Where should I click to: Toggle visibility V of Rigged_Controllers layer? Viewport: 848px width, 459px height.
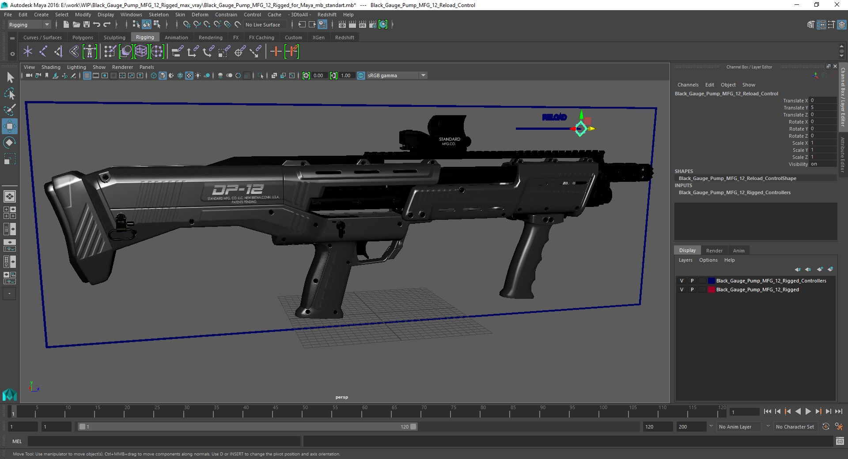681,281
